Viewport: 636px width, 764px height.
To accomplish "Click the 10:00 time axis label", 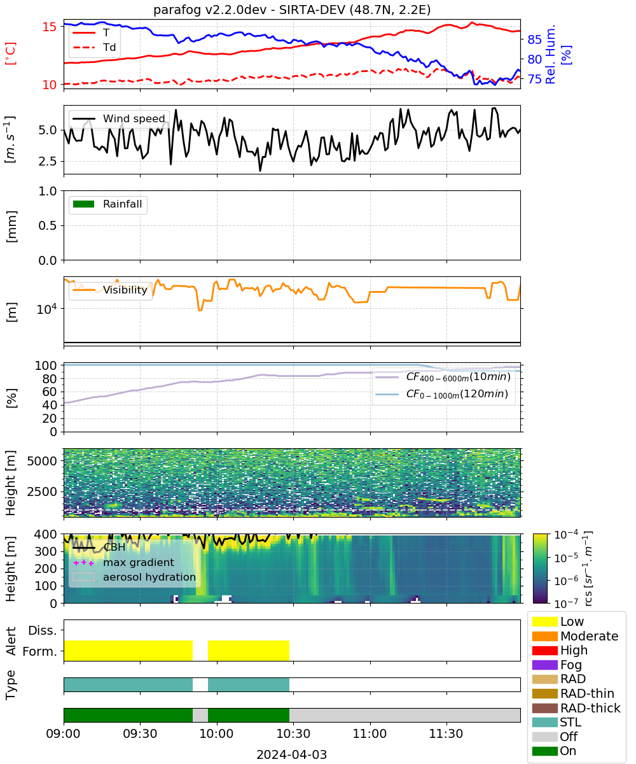I will (x=217, y=734).
